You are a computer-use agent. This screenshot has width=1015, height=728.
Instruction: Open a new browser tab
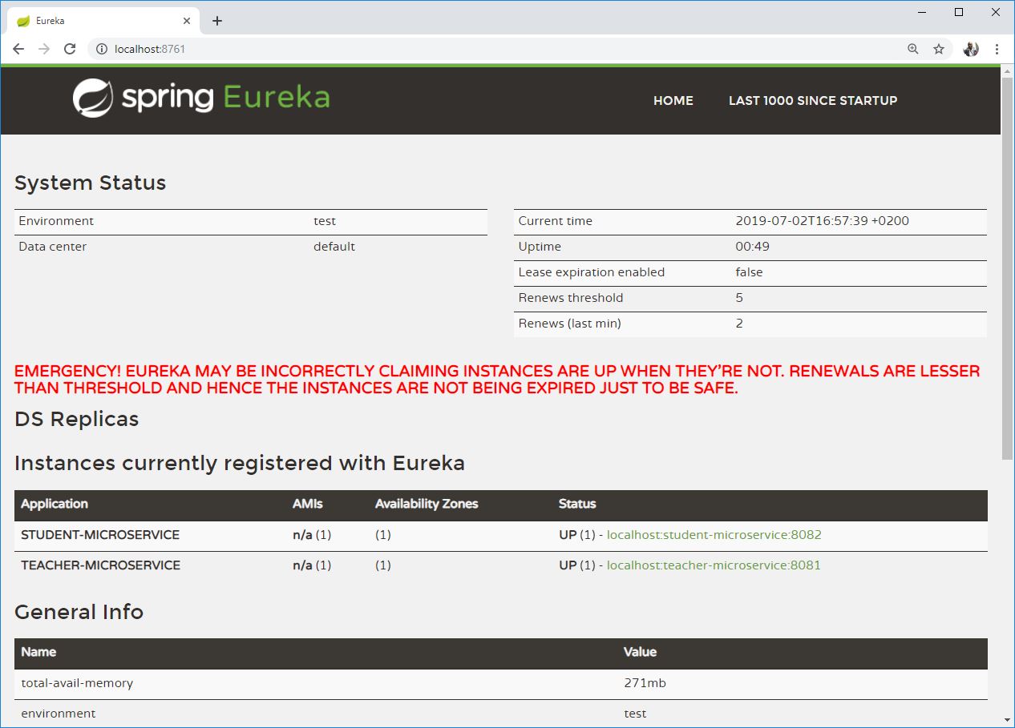[x=216, y=21]
